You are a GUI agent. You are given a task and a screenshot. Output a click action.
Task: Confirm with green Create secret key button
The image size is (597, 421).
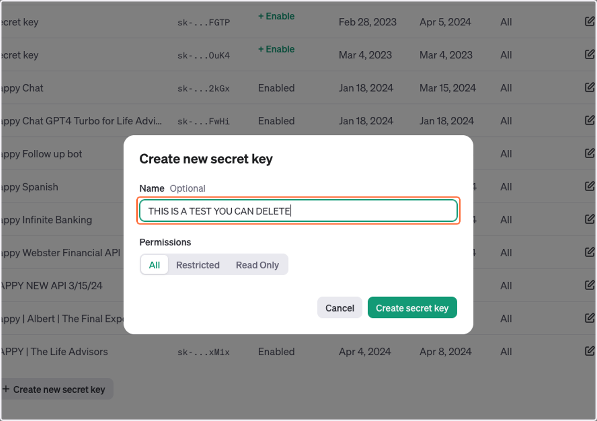(412, 308)
